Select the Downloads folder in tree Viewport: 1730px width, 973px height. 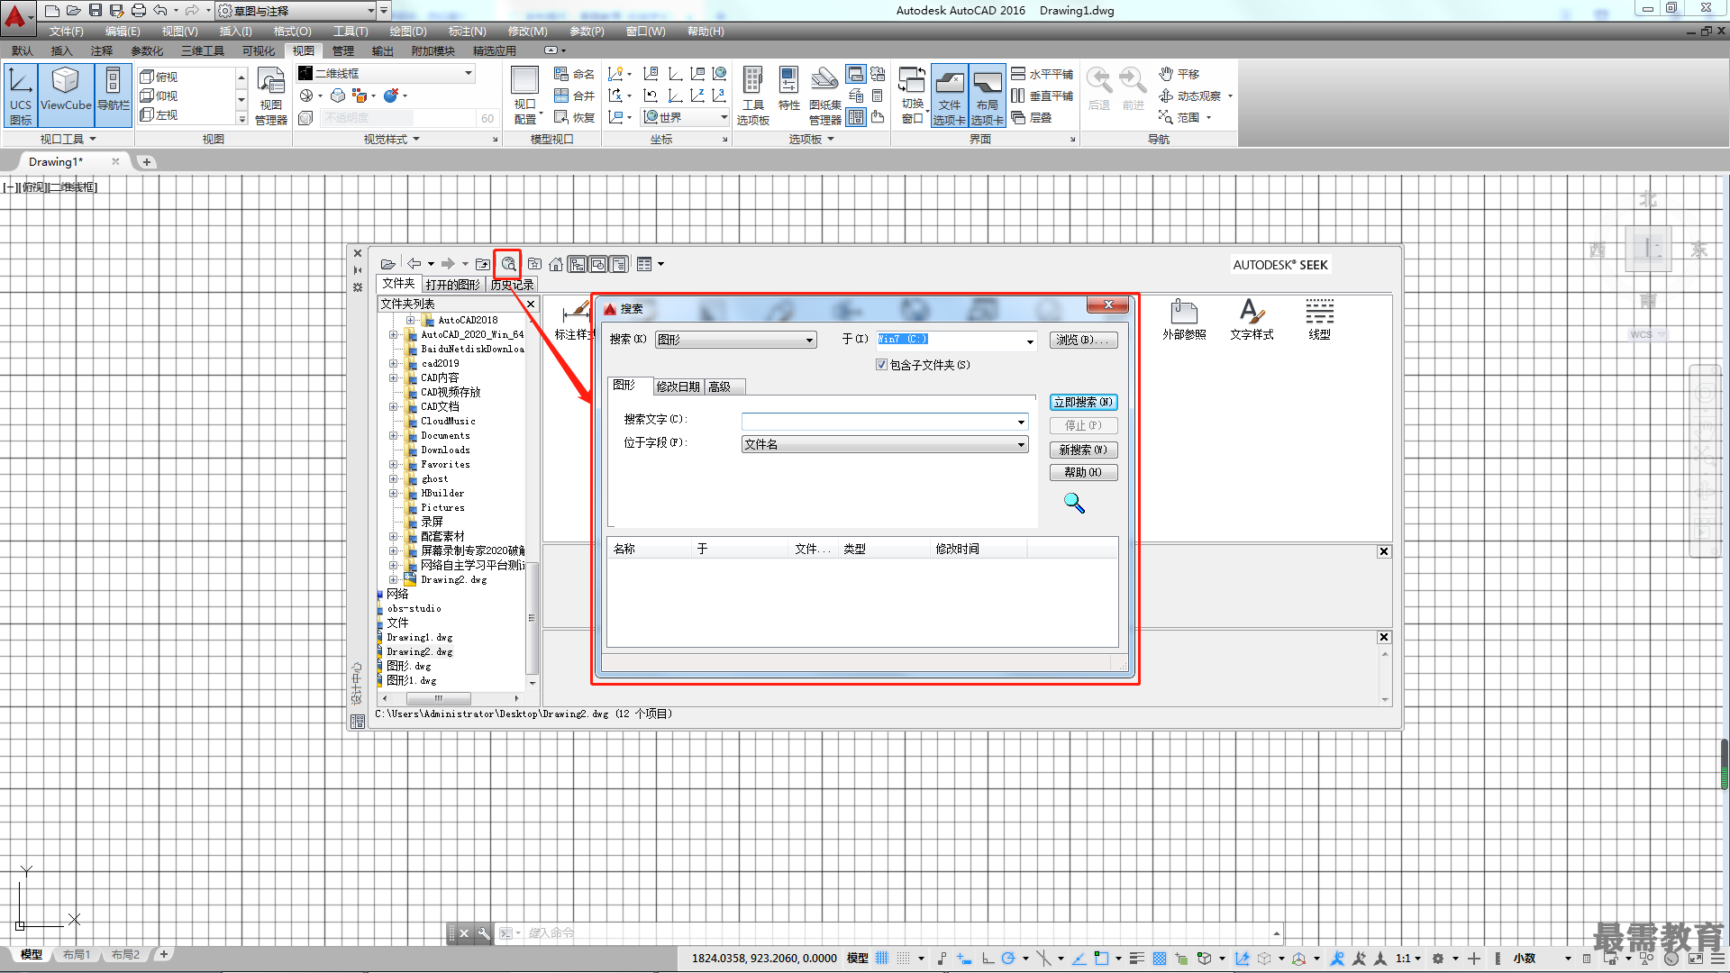pos(445,450)
